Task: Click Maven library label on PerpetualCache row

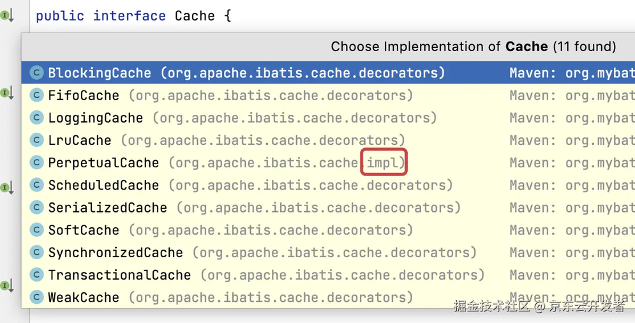Action: tap(572, 163)
